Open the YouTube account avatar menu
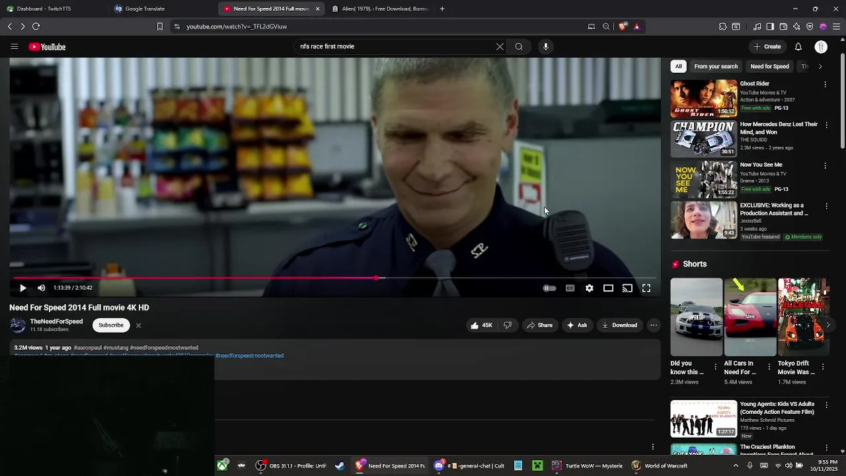Image resolution: width=846 pixels, height=476 pixels. tap(821, 47)
